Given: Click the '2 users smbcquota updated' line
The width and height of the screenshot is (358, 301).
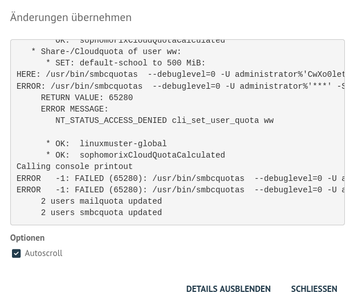Looking at the screenshot, I should 101,213.
